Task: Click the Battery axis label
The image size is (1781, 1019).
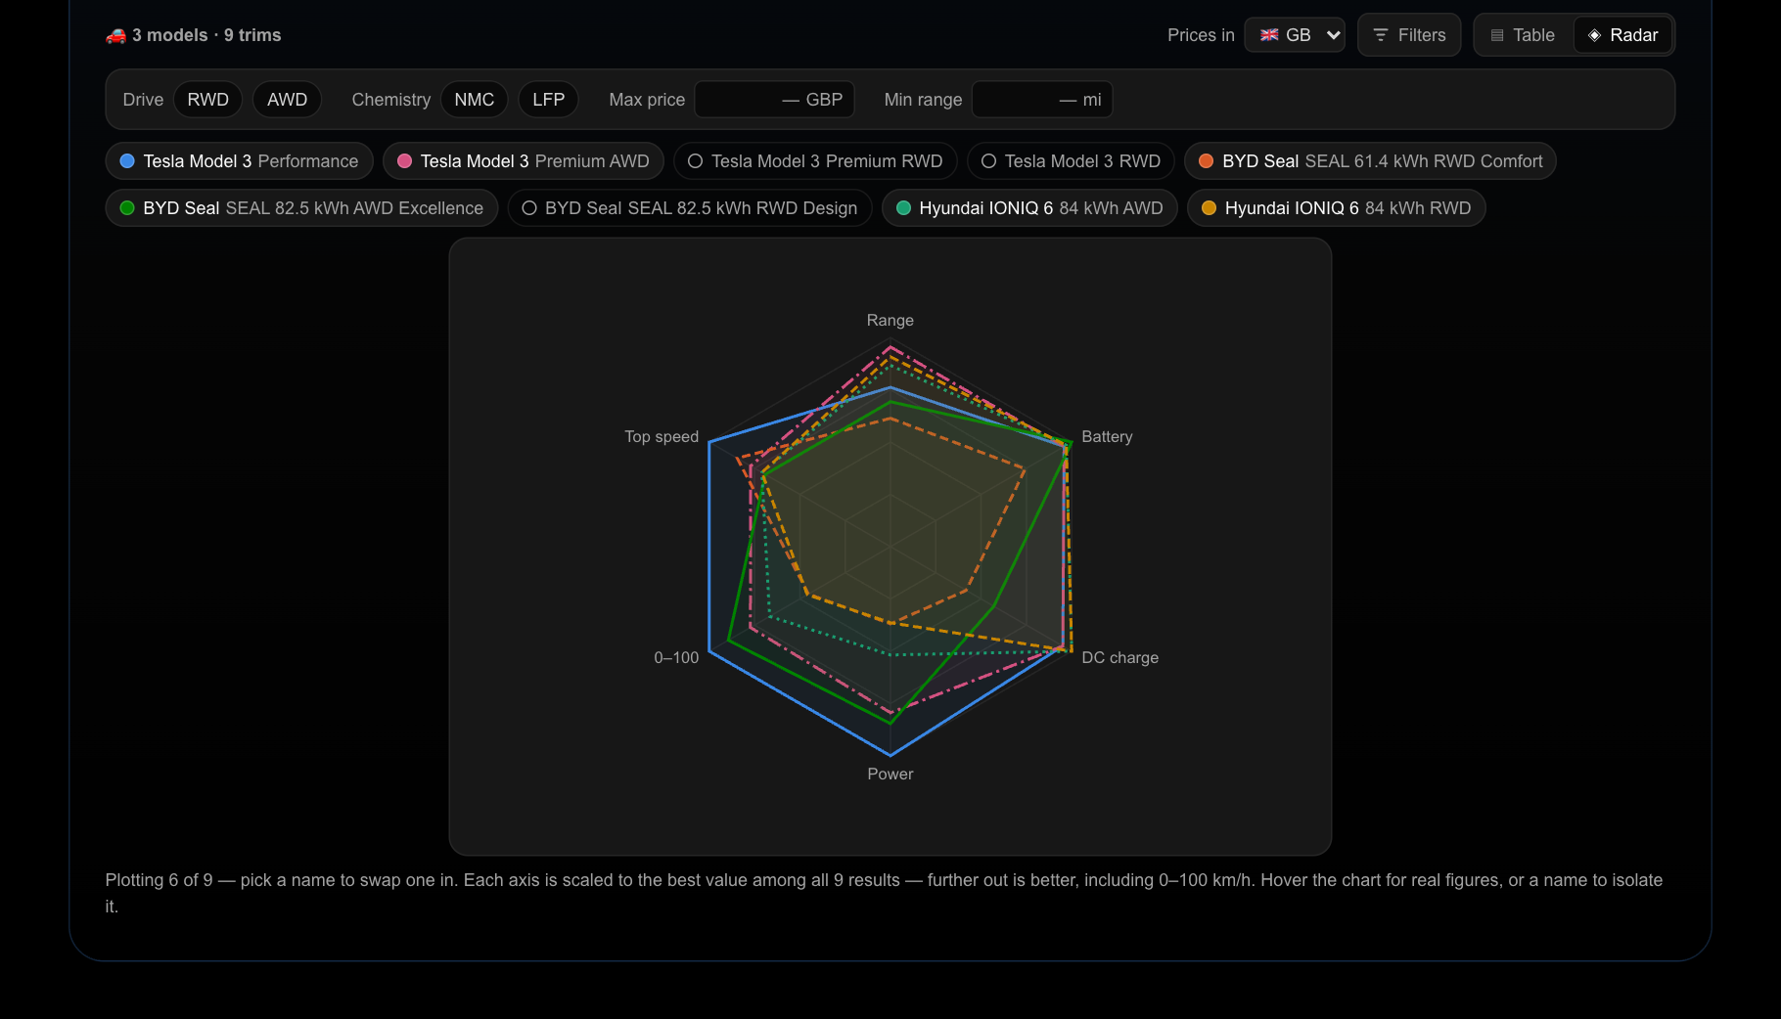Action: [1107, 437]
